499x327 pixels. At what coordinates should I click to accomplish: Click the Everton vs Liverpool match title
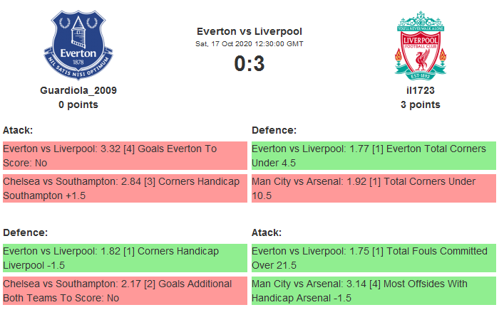tap(249, 31)
